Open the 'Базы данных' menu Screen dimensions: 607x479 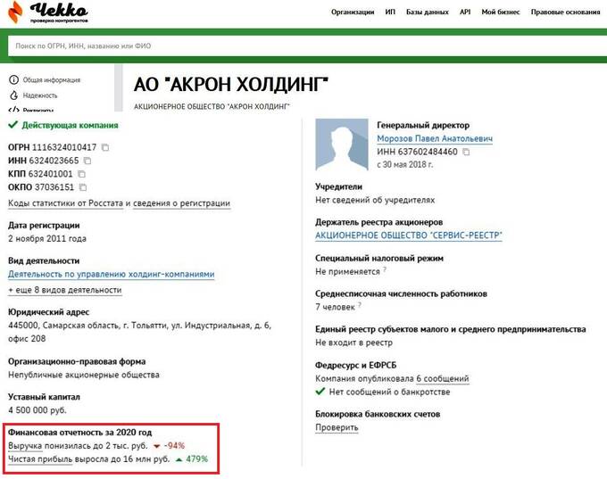point(427,12)
